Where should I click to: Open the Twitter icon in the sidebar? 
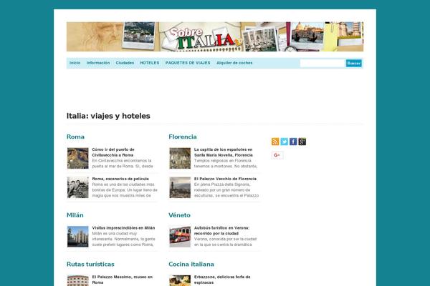tap(284, 142)
